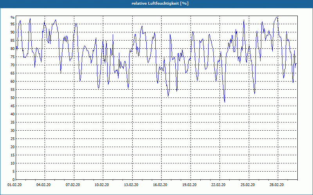Click the y-axis value 95
This screenshot has width=313, height=195.
coord(13,24)
